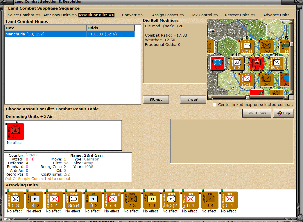The height and width of the screenshot is (222, 303).
Task: Enable center linked map on selected combat
Action: pos(214,105)
